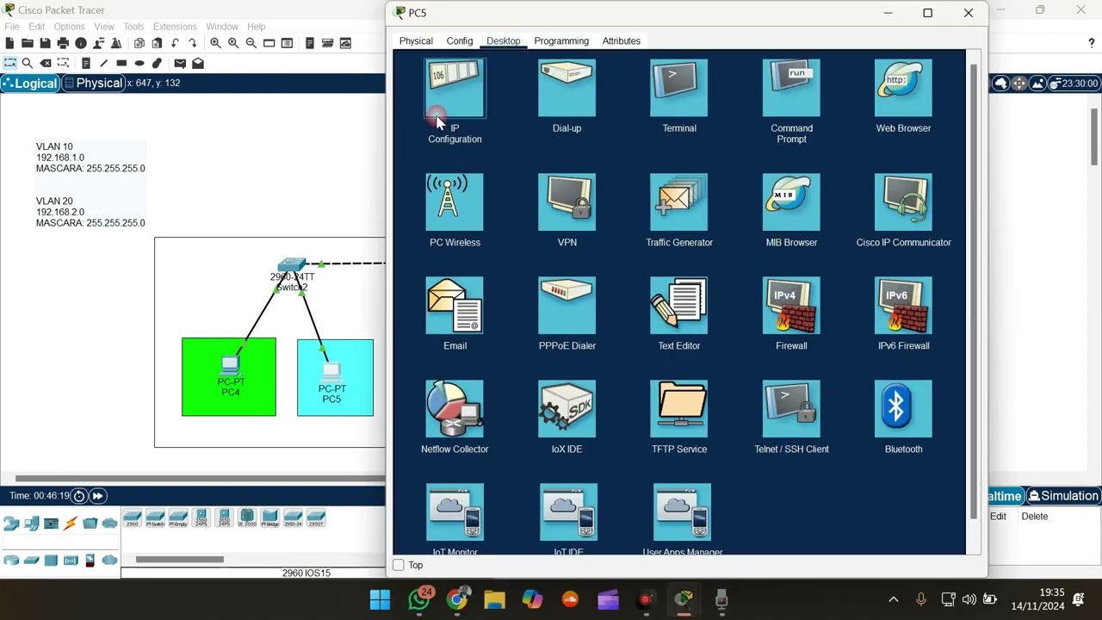The width and height of the screenshot is (1102, 620).
Task: Open the IPv4 Firewall app
Action: (x=791, y=306)
